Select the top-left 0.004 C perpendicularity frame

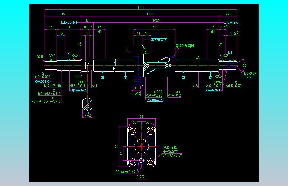pyautogui.click(x=69, y=22)
